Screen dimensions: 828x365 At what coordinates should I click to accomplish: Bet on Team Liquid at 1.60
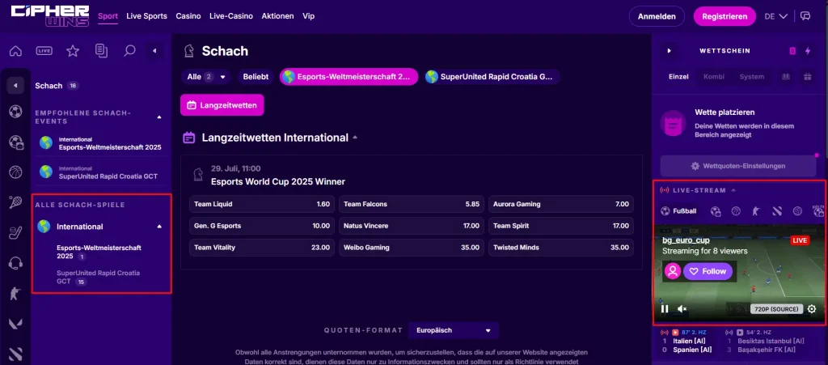click(262, 204)
